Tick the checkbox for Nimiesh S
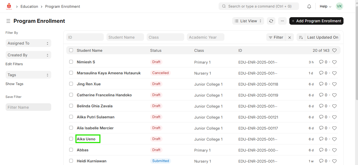The image size is (358, 165). [x=71, y=62]
